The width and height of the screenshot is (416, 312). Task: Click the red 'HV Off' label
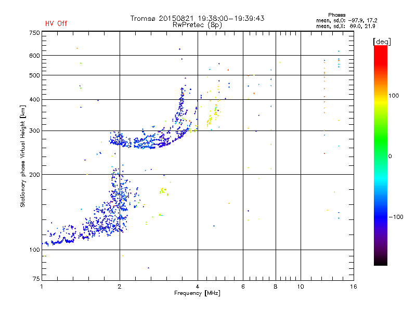click(56, 23)
